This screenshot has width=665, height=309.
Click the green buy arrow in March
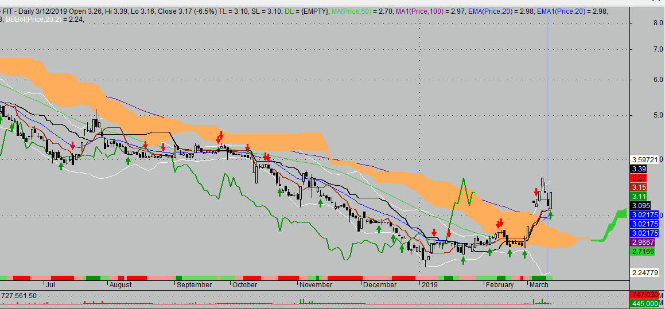(551, 215)
